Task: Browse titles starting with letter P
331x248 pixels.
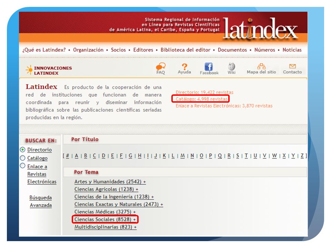Action: coord(210,156)
